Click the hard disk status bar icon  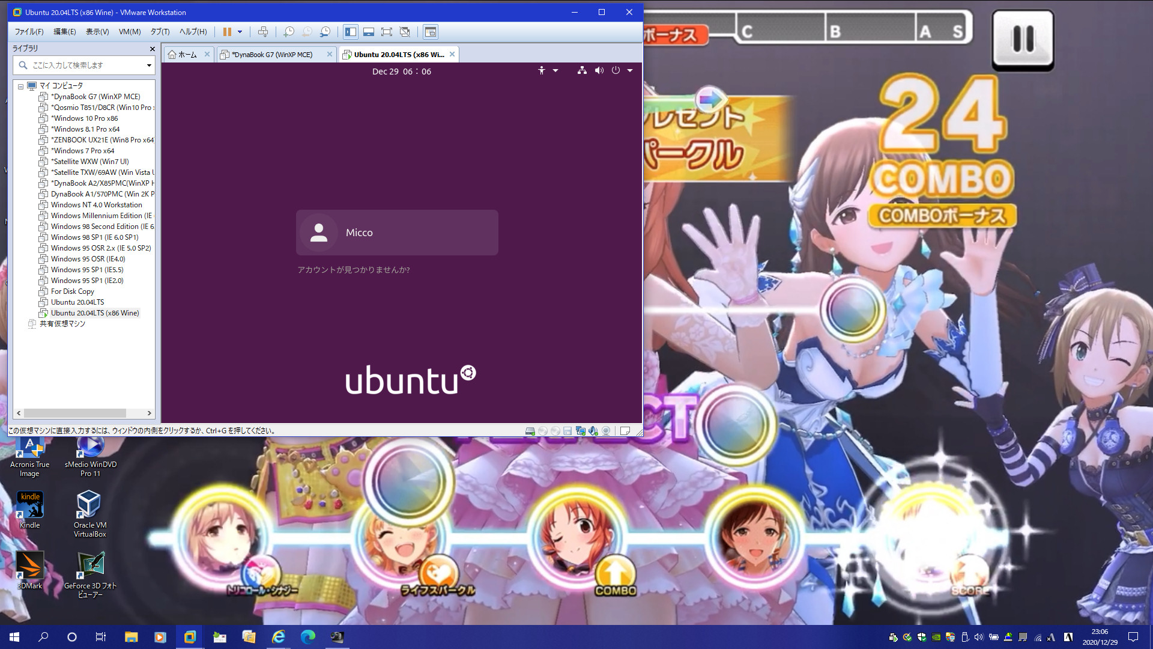pyautogui.click(x=530, y=431)
